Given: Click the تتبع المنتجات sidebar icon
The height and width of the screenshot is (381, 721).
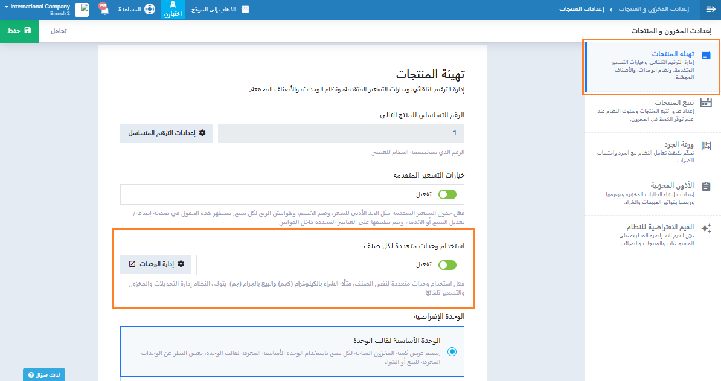Looking at the screenshot, I should [706, 103].
